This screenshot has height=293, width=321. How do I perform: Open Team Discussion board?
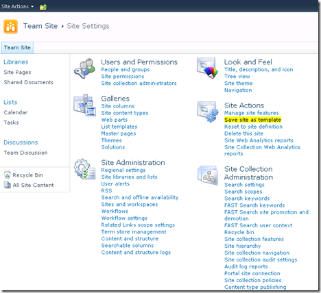[x=25, y=153]
